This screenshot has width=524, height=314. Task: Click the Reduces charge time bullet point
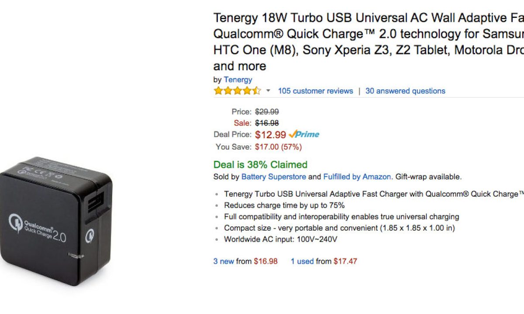(x=284, y=205)
